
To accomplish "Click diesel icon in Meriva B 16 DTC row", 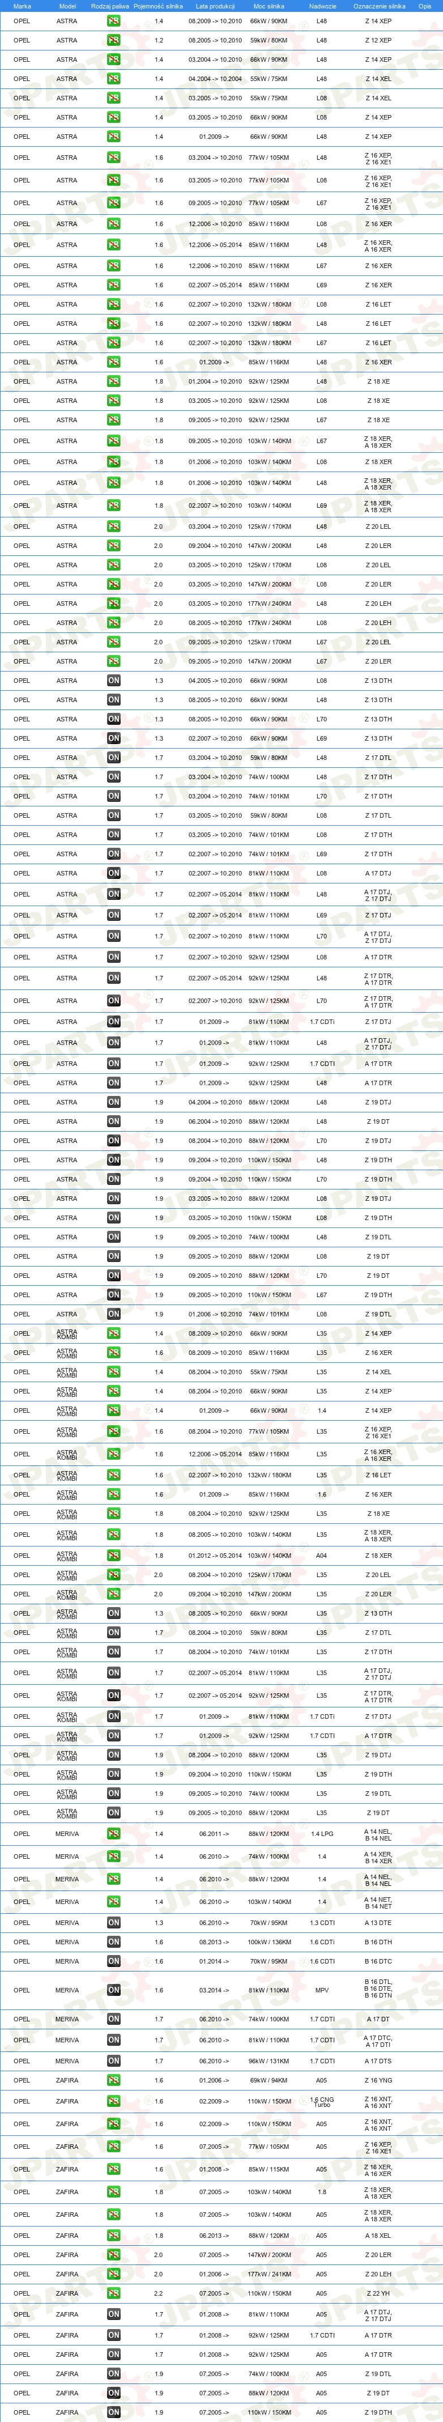I will point(113,1961).
